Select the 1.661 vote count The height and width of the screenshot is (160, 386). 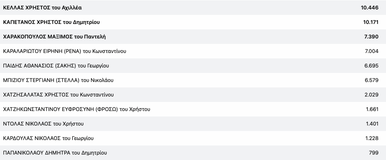pyautogui.click(x=372, y=109)
